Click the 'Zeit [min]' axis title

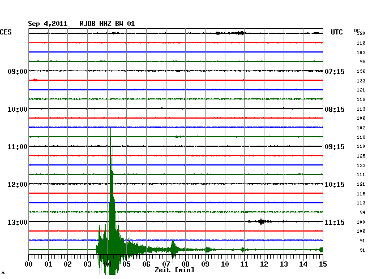click(x=174, y=270)
